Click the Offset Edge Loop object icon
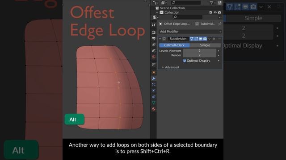The image size is (286, 160). 160,24
